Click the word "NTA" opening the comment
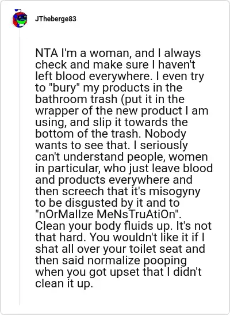 pyautogui.click(x=46, y=53)
